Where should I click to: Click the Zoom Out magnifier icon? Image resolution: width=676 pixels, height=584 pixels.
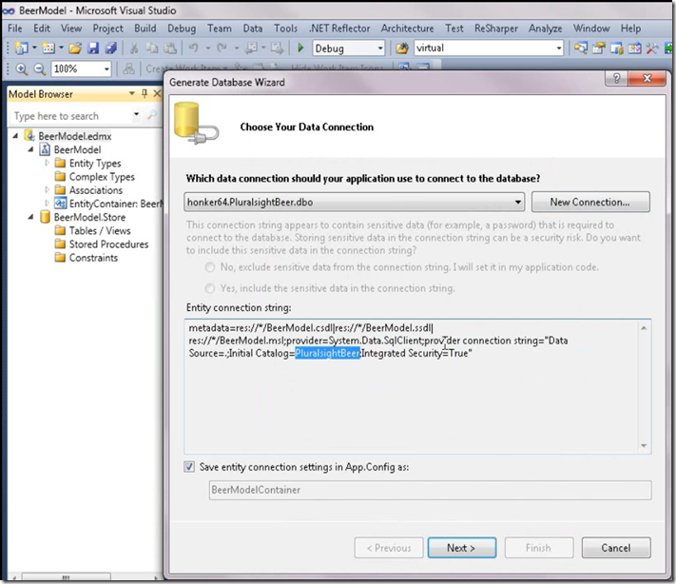tap(39, 68)
